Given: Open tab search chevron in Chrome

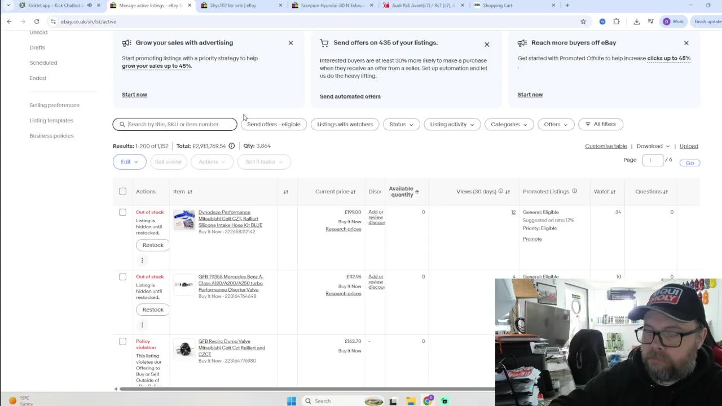Looking at the screenshot, I should (8, 6).
